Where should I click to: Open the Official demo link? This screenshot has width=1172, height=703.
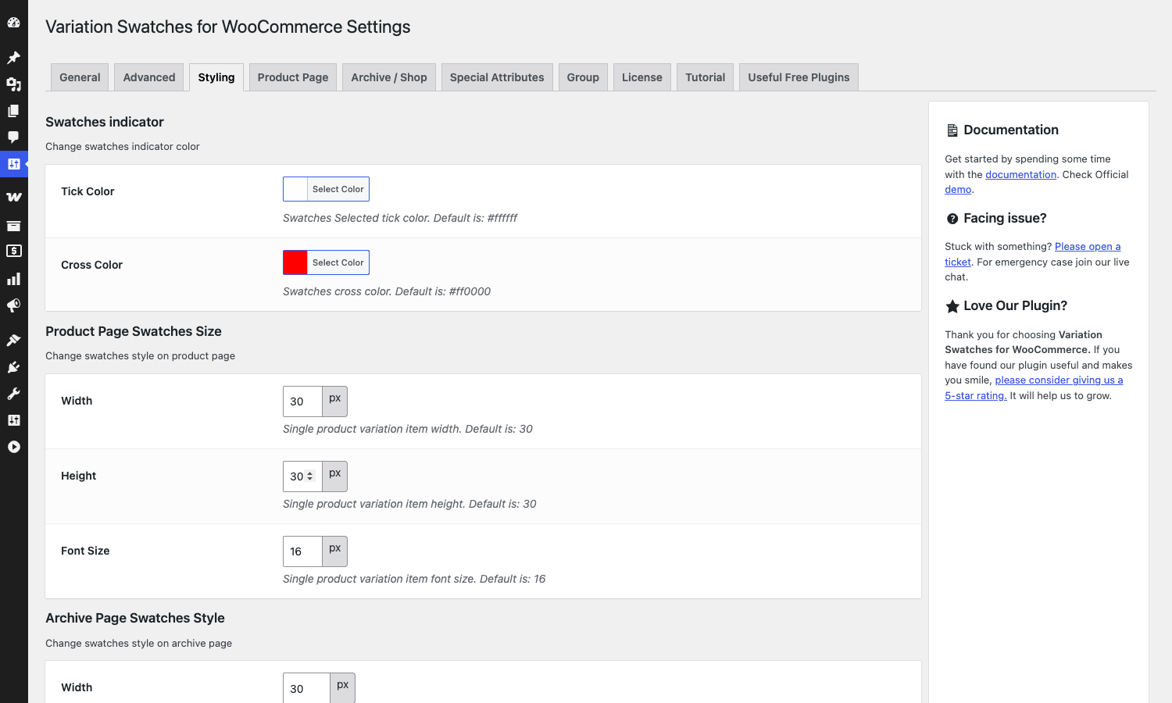pyautogui.click(x=958, y=189)
